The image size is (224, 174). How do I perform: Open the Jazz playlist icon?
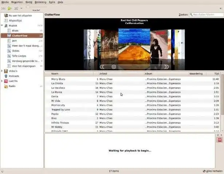click(9, 41)
